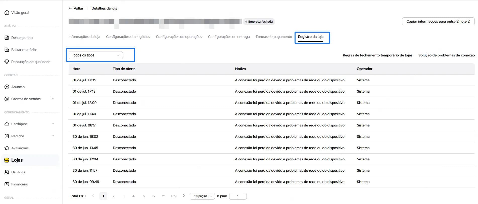Select the 01 de jul. 08:51 timestamp
Viewport: 478px width, 204px height.
click(x=85, y=125)
